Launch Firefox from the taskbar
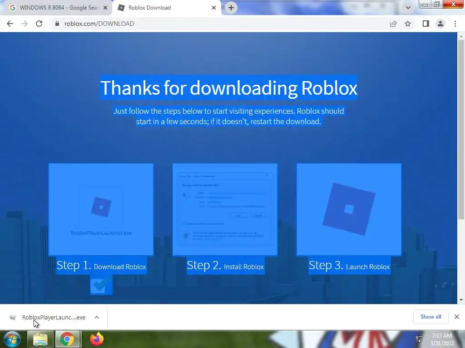Image resolution: width=465 pixels, height=348 pixels. [x=96, y=339]
